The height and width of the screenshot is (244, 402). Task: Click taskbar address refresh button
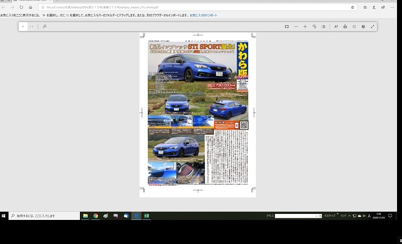click(320, 216)
